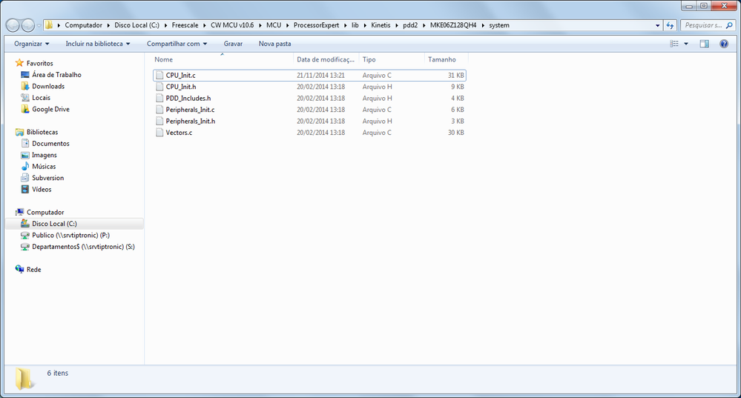Open the address bar history dropdown
Viewport: 741px width, 398px height.
click(x=657, y=25)
